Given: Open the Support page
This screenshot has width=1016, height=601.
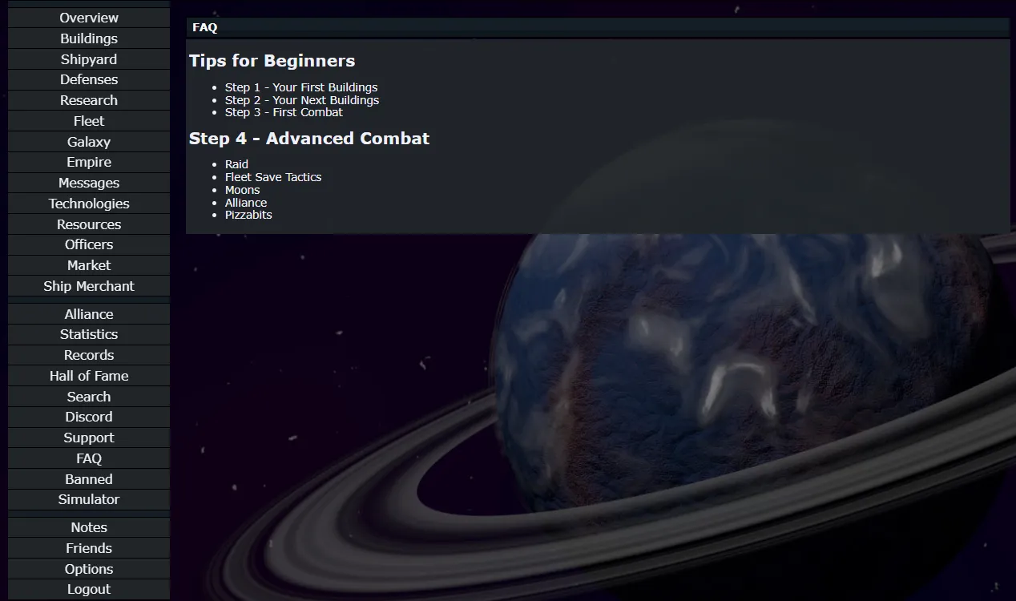Looking at the screenshot, I should tap(89, 438).
